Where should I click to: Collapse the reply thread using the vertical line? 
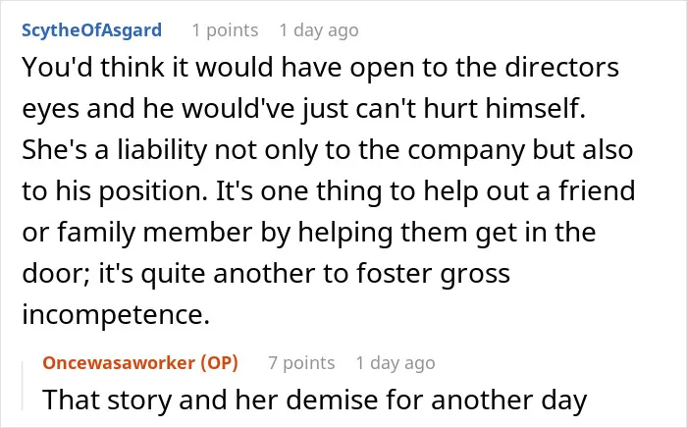pos(23,387)
